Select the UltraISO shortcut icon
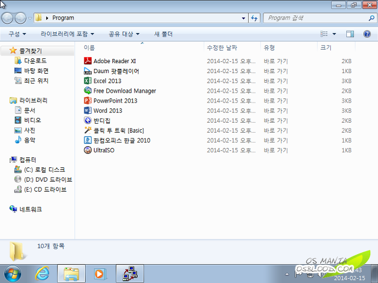The height and width of the screenshot is (283, 378). pos(87,150)
